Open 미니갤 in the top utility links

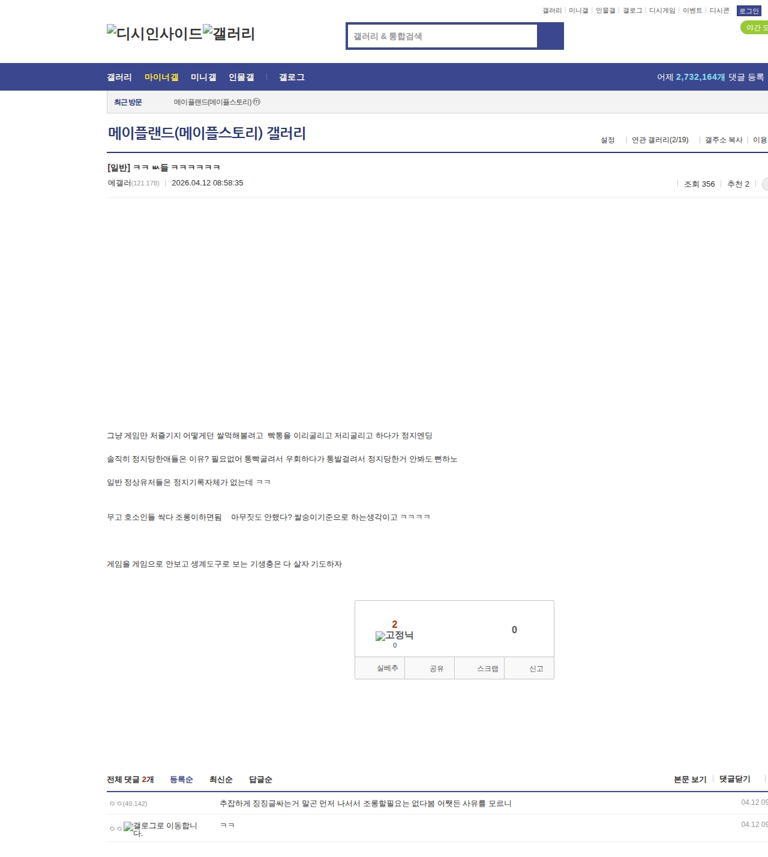[578, 11]
